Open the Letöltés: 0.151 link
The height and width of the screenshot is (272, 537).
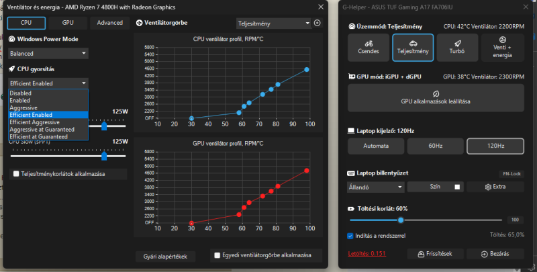coord(367,254)
